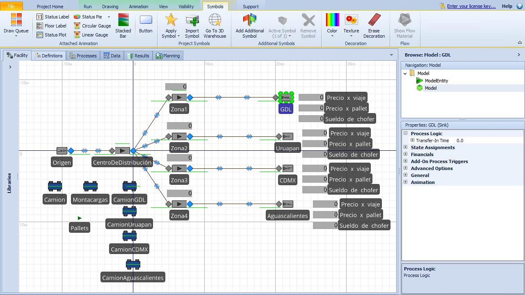Select the GDL sink object
The height and width of the screenshot is (295, 525).
(286, 98)
